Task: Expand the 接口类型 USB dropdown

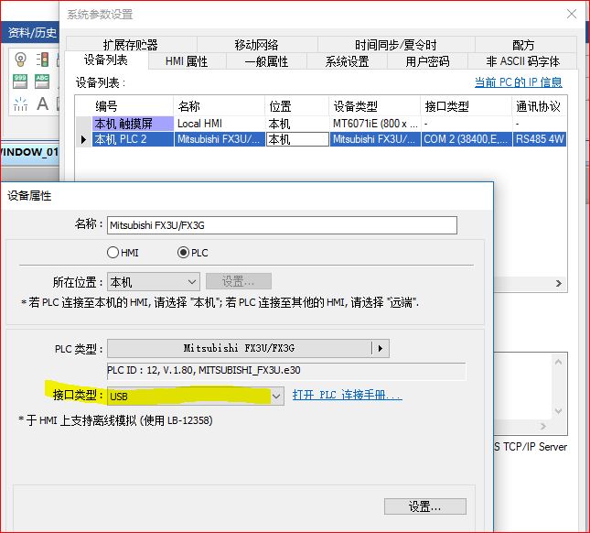Action: pos(276,396)
